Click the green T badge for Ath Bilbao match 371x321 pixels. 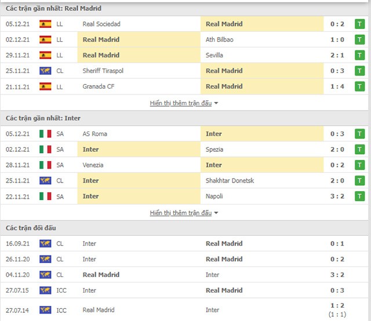(359, 39)
